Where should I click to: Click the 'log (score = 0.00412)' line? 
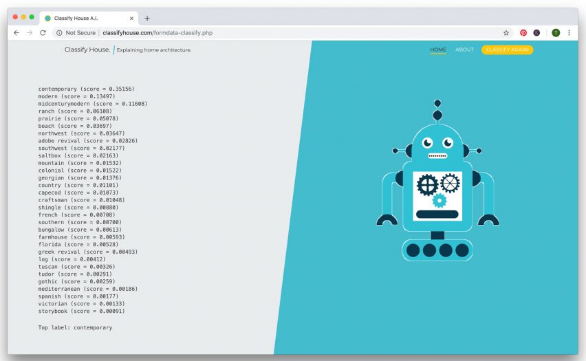point(72,259)
